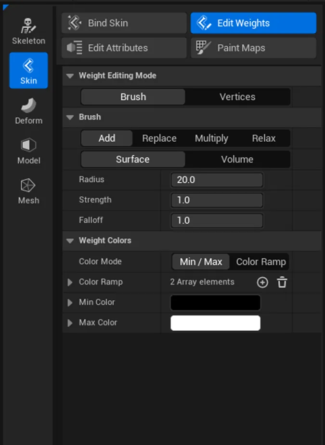Delete all Color Ramp elements
Image resolution: width=325 pixels, height=445 pixels.
click(x=282, y=283)
